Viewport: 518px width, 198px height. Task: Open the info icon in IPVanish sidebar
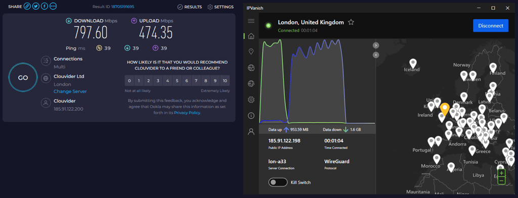click(251, 116)
